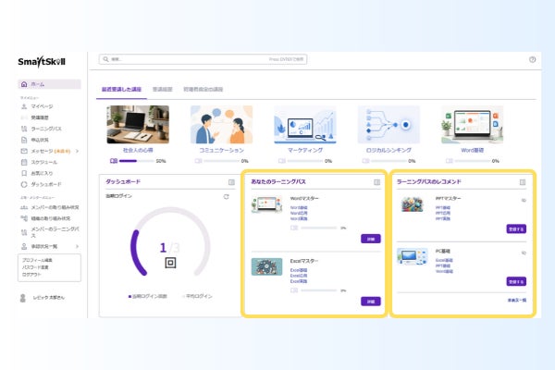
Task: Open the ホーム home item in sidebar
Action: (49, 84)
